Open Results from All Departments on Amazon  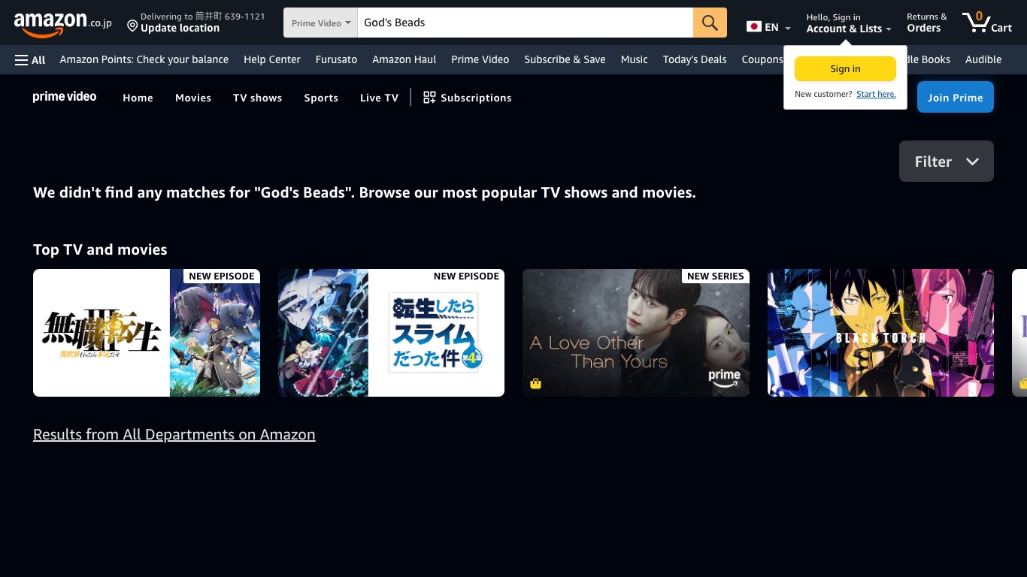coord(174,434)
